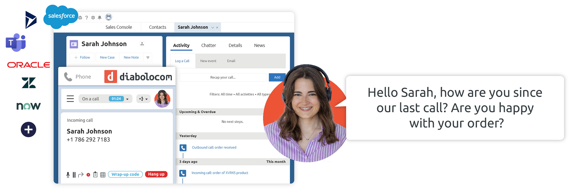Open the Astro user avatar menu

tap(109, 17)
